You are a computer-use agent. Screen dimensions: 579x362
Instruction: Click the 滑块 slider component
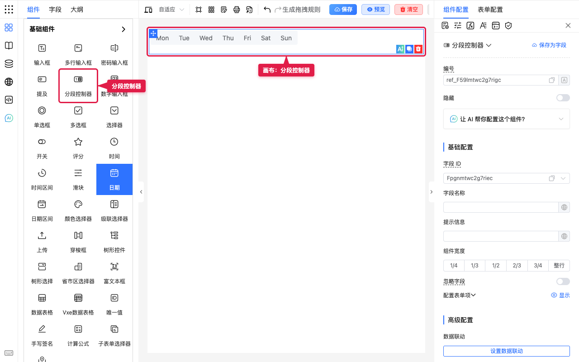(x=78, y=179)
